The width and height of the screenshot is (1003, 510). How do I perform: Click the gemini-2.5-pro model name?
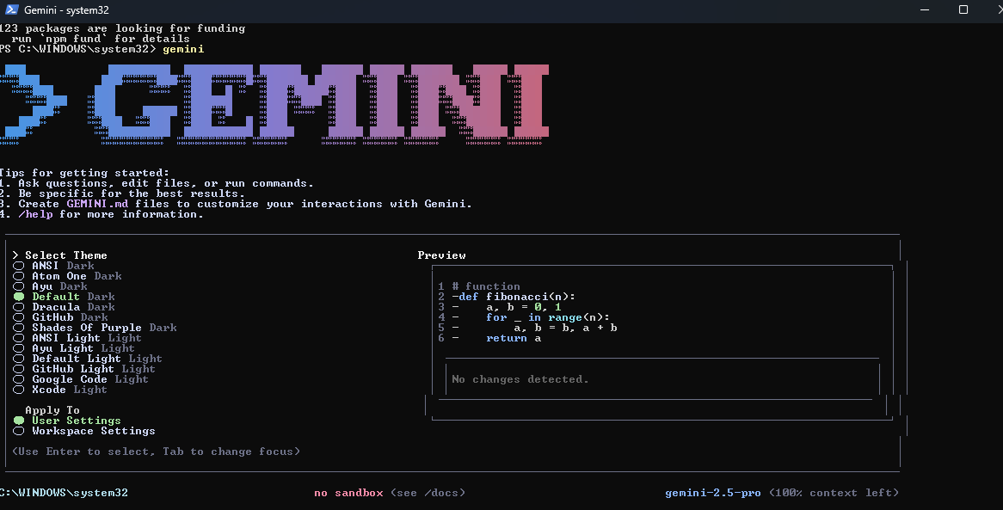pyautogui.click(x=713, y=492)
